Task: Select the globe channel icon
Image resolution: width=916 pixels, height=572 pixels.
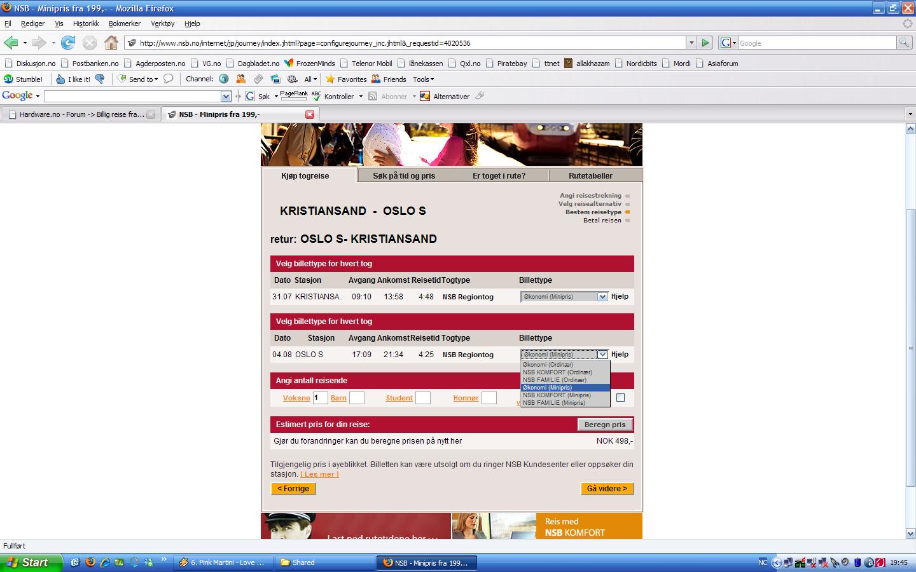Action: [x=224, y=79]
